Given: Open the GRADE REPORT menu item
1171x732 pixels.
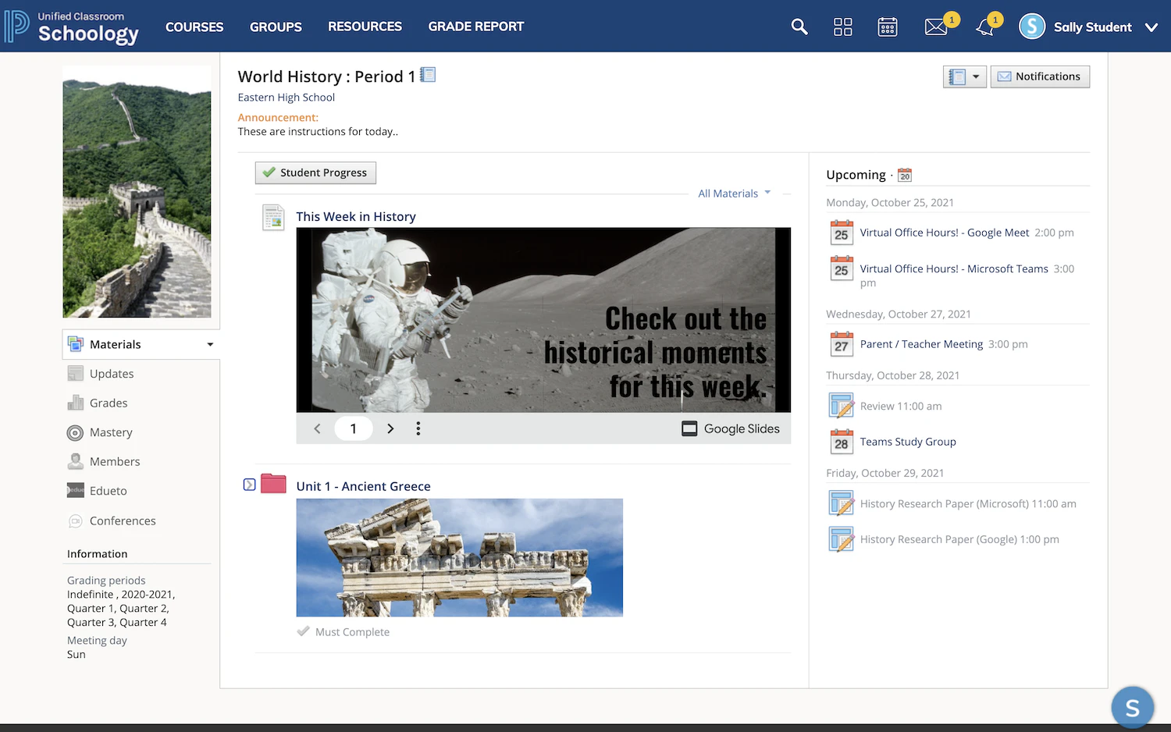Looking at the screenshot, I should (x=476, y=27).
